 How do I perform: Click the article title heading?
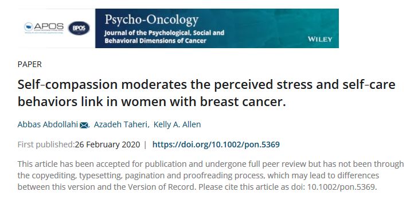[206, 93]
